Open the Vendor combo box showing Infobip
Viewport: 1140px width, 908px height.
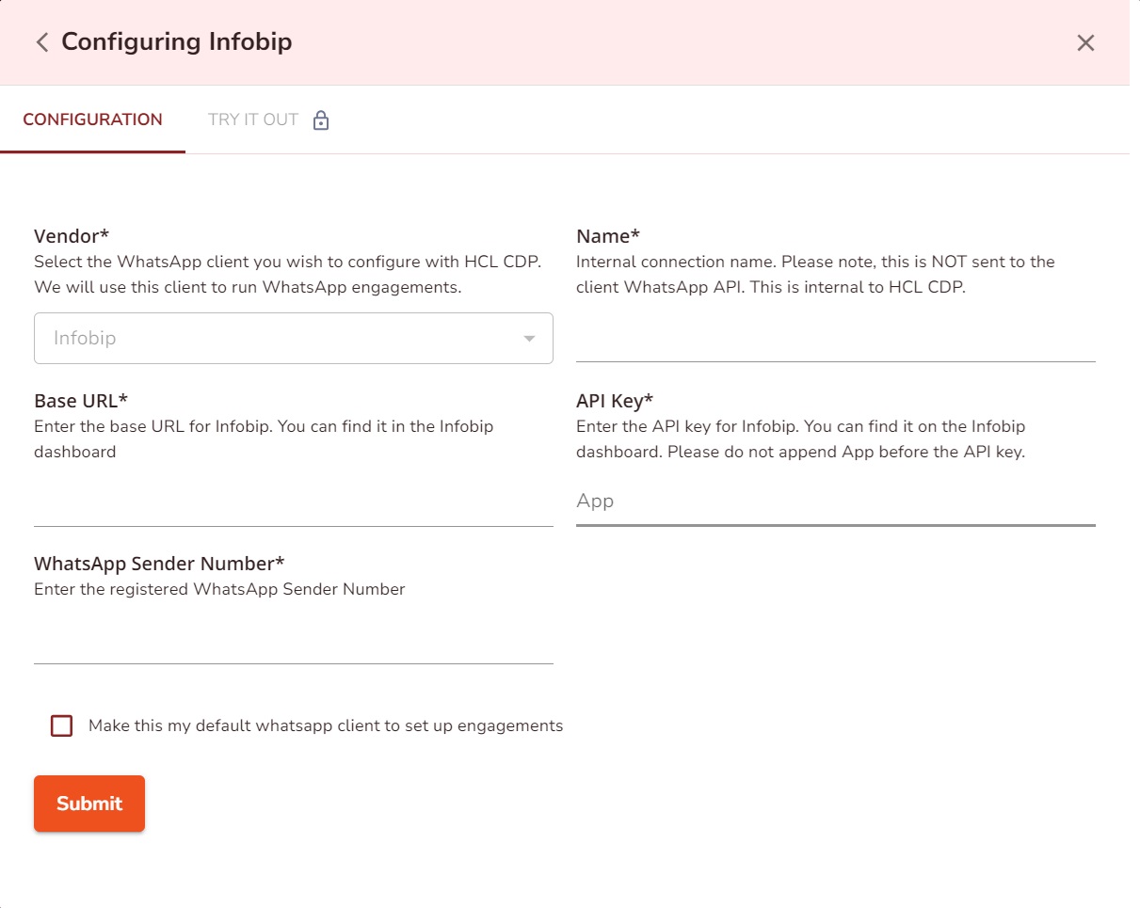click(282, 338)
